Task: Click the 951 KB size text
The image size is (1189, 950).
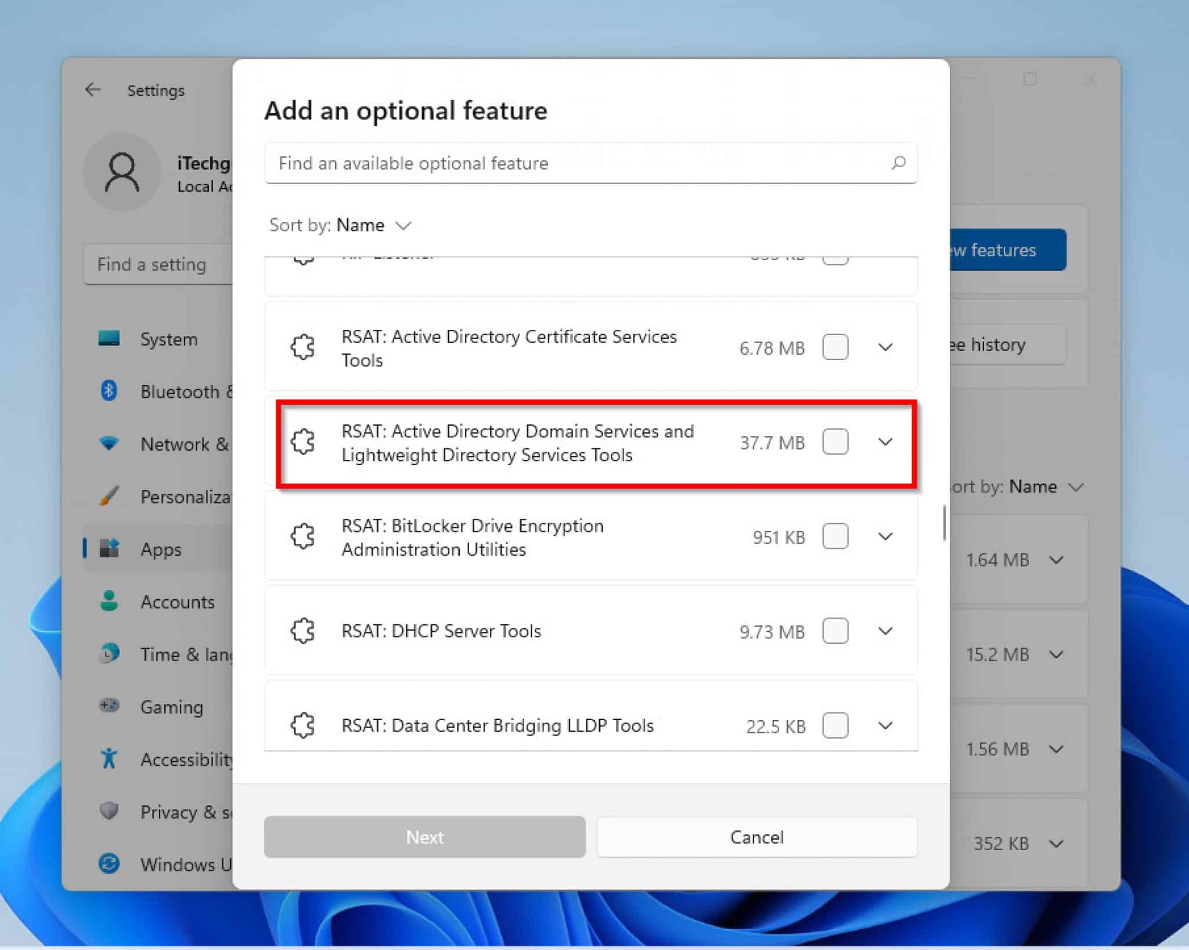Action: (x=779, y=538)
